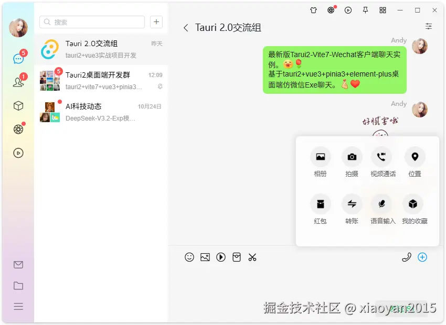Open the grid layout icon in the title bar
The width and height of the screenshot is (446, 325).
[x=383, y=10]
